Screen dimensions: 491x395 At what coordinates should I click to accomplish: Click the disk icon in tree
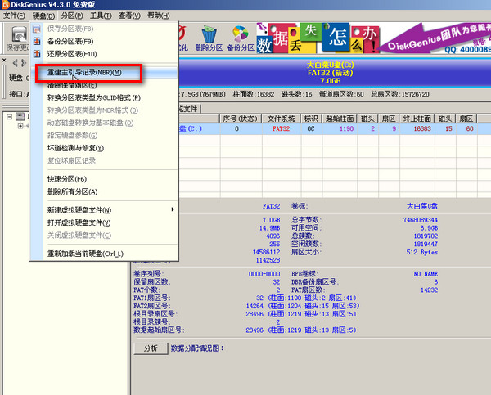pos(20,117)
